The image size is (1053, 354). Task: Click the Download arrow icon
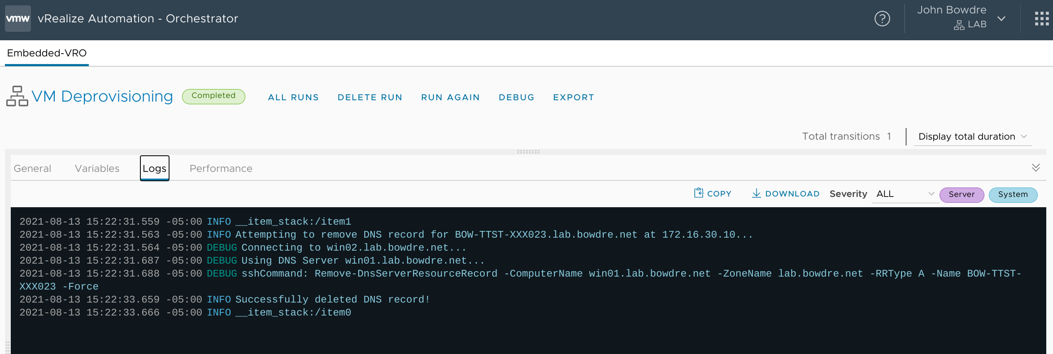tap(756, 193)
